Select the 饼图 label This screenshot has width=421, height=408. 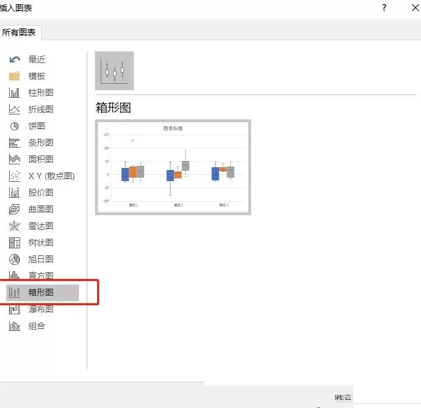[x=37, y=126]
